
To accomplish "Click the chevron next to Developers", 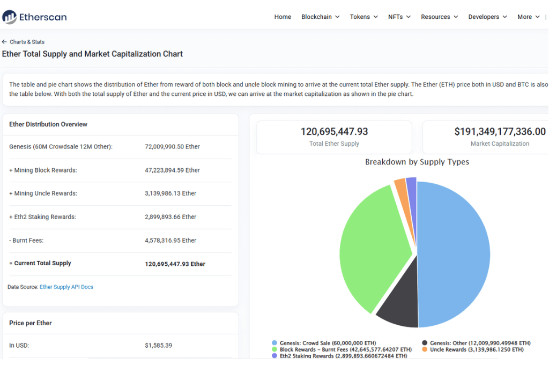I will point(505,17).
